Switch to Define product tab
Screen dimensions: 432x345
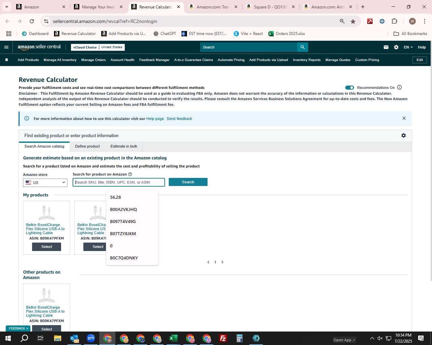click(x=87, y=146)
